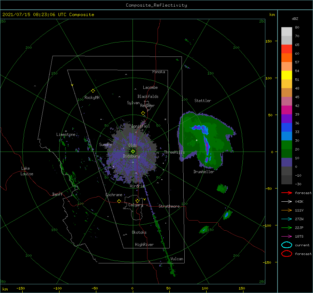
Task: Click the Sylvan label
Action: coord(133,103)
